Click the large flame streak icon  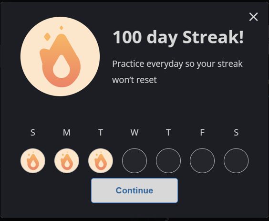(60, 56)
